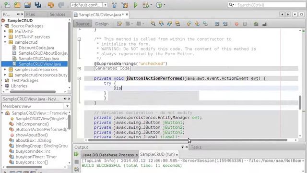The width and height of the screenshot is (307, 173).
Task: Click Re-run green arrows in Output panel
Action: pos(76,154)
